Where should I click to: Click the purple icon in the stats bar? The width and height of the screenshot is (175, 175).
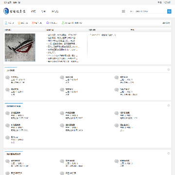point(47,23)
